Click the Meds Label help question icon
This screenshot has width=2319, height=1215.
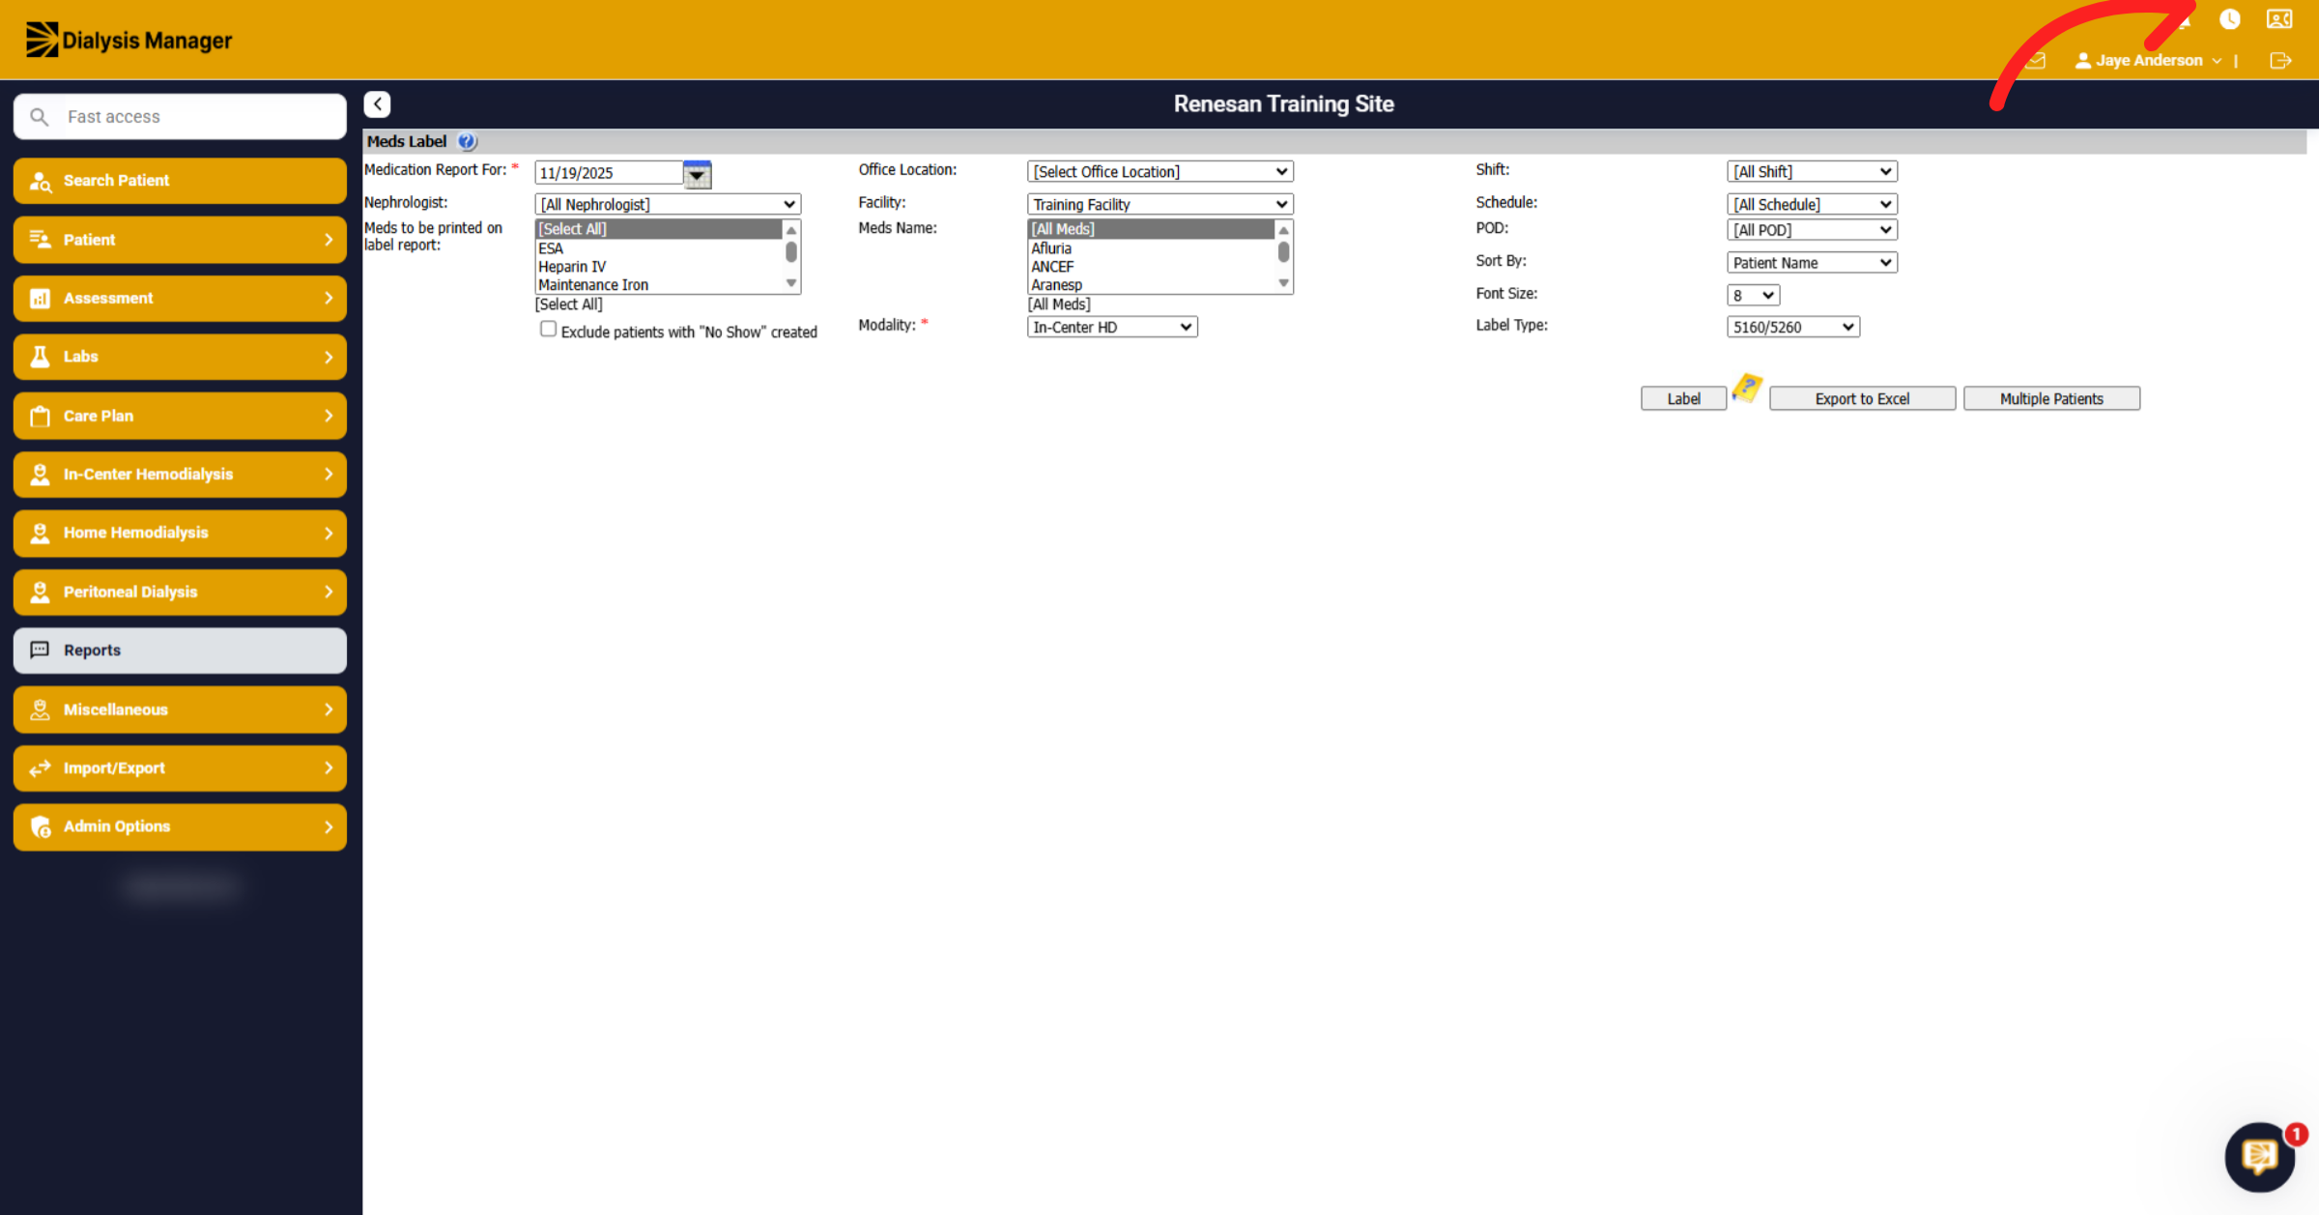467,141
